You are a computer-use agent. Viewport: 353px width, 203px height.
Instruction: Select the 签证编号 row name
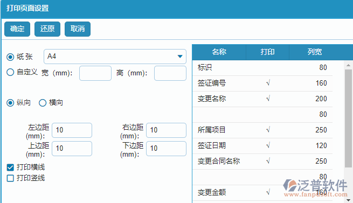[212, 83]
